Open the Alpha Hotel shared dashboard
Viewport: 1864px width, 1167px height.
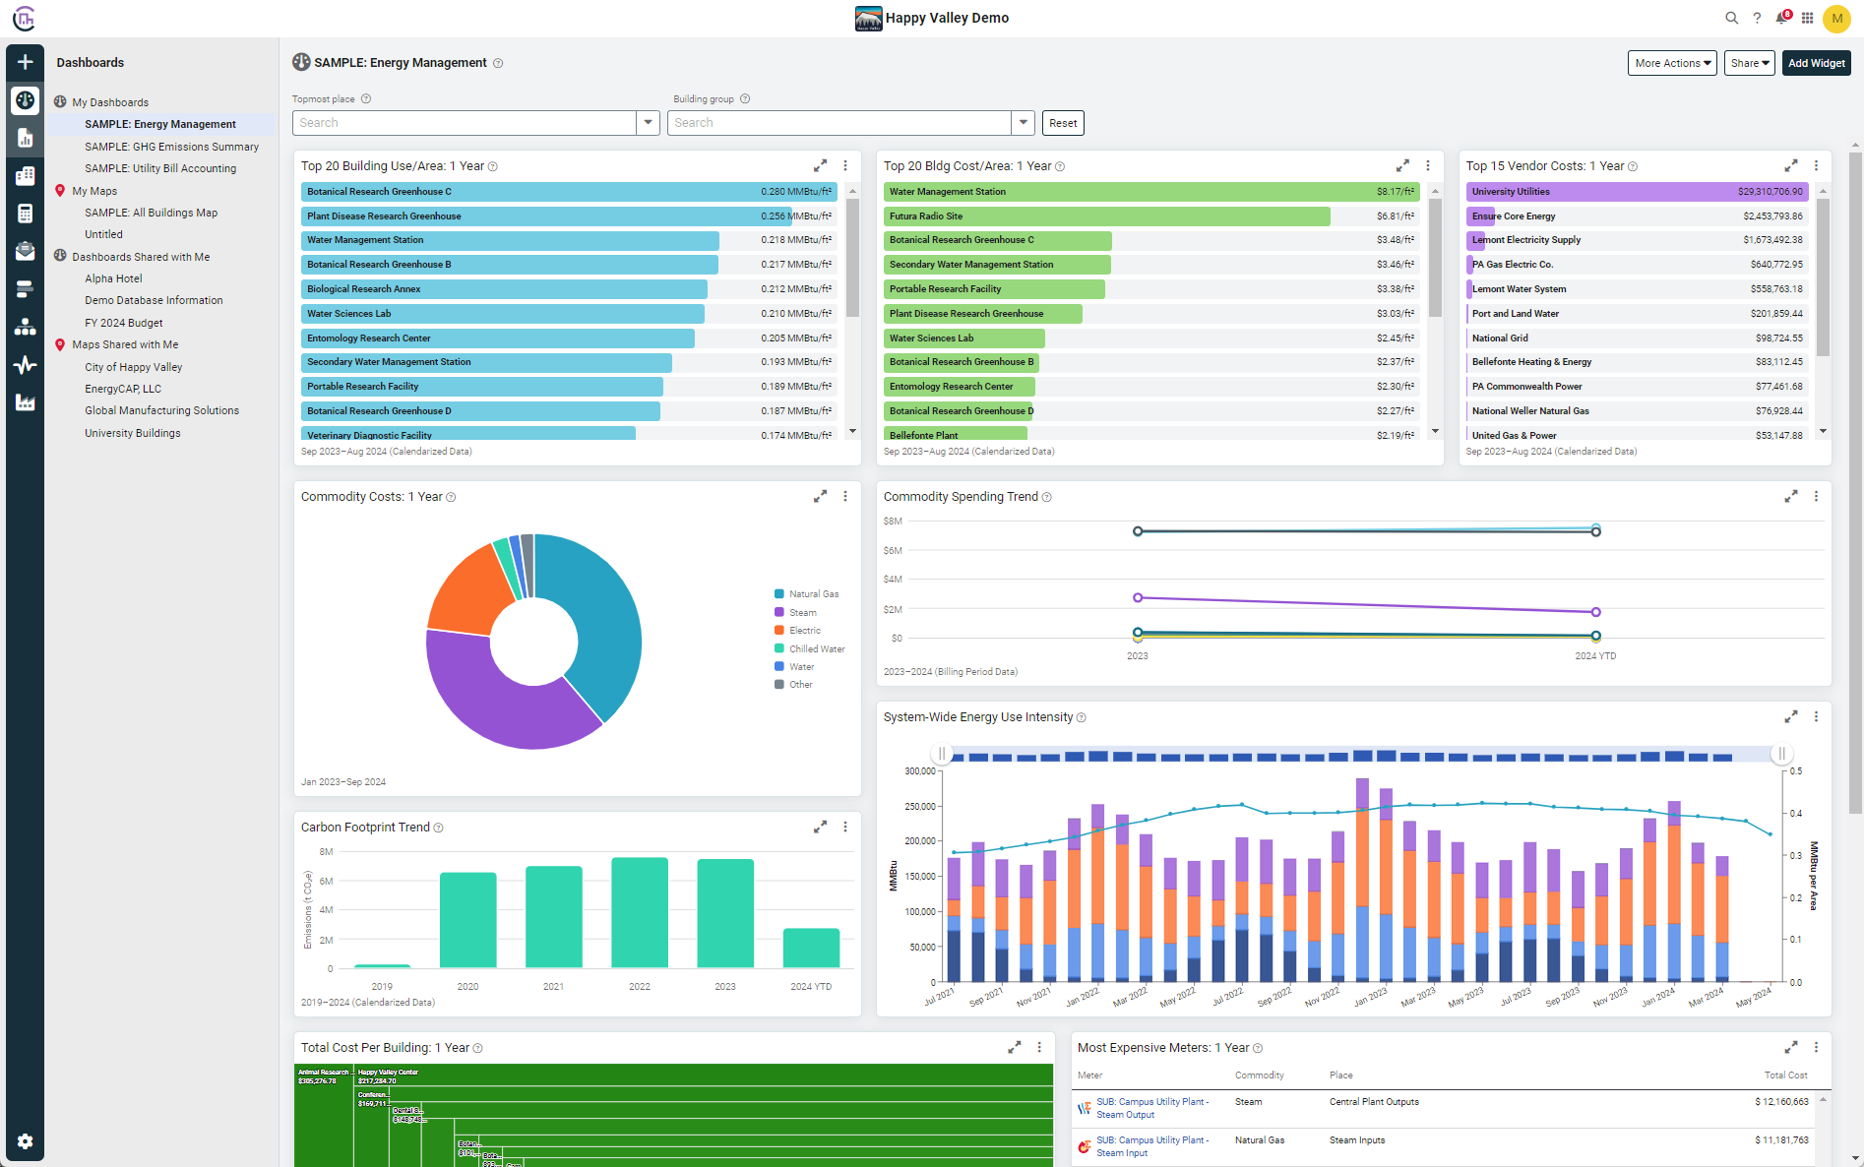113,277
